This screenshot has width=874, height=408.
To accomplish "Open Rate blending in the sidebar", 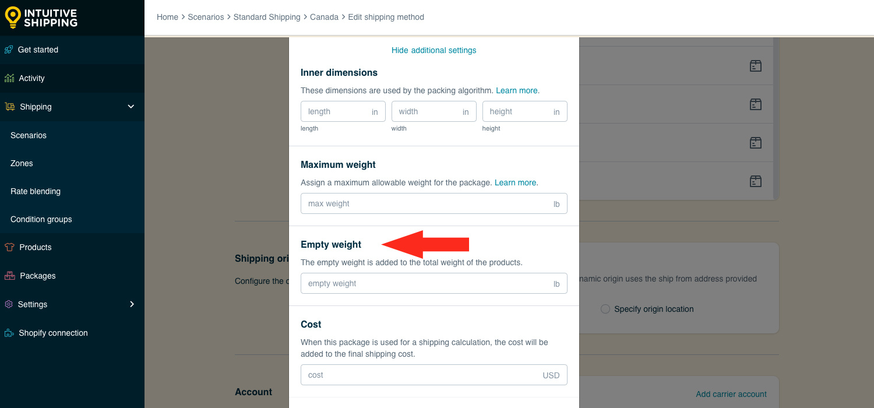I will tap(36, 191).
